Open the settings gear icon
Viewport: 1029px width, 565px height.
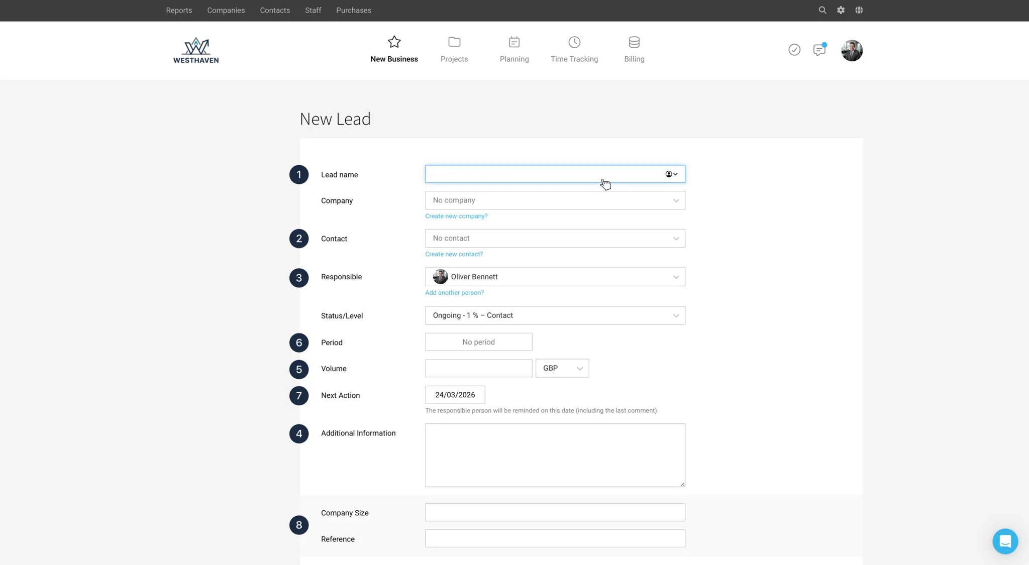point(841,10)
